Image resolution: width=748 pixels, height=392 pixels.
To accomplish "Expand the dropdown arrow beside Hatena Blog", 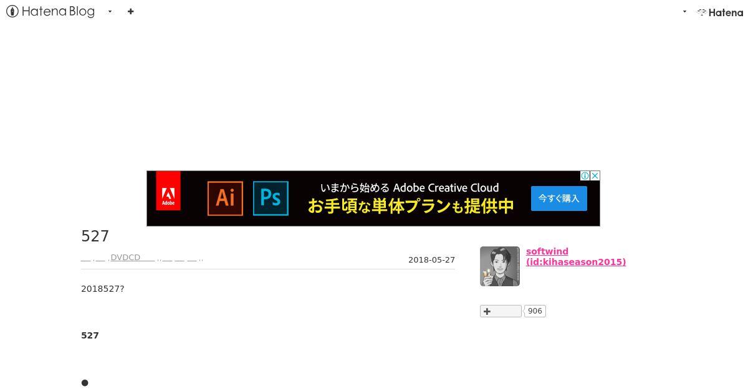I will 110,11.
